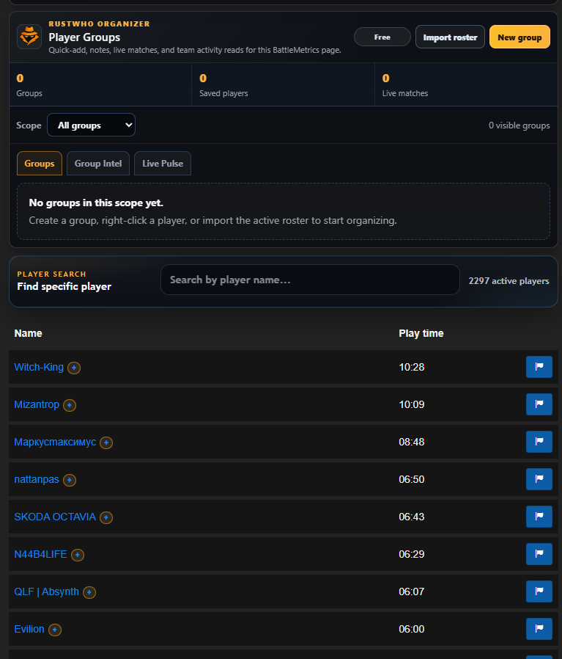Viewport: 562px width, 659px height.
Task: Switch to the Group Intel tab
Action: point(98,163)
